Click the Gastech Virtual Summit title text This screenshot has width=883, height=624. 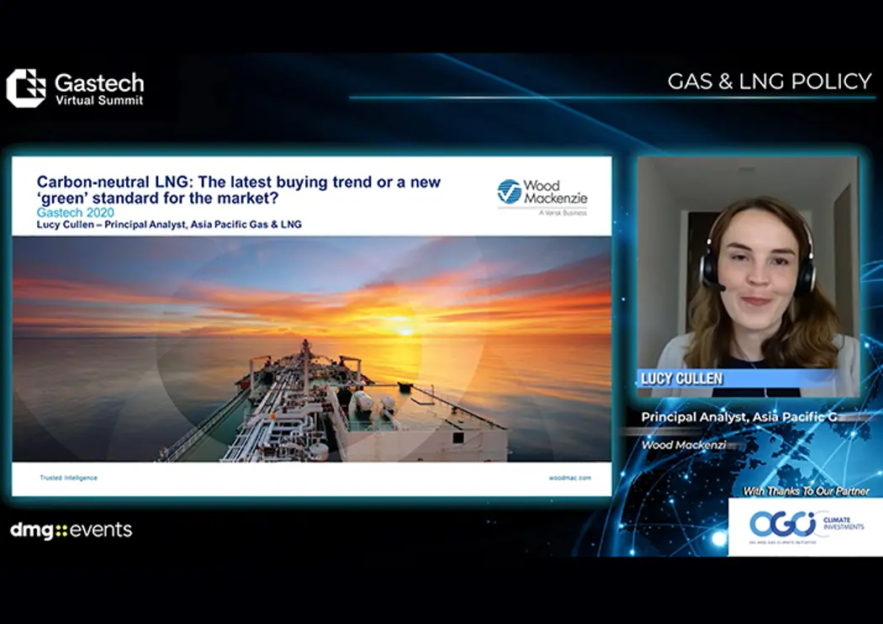point(99,88)
